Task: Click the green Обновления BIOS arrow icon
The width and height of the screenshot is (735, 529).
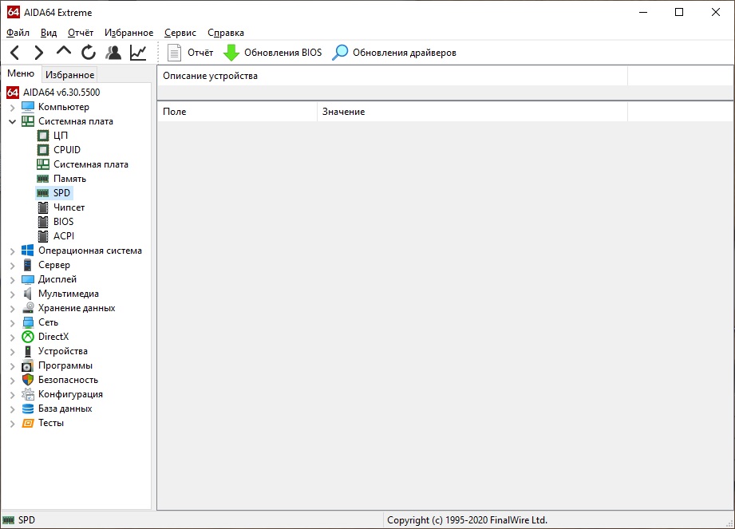Action: [x=231, y=53]
